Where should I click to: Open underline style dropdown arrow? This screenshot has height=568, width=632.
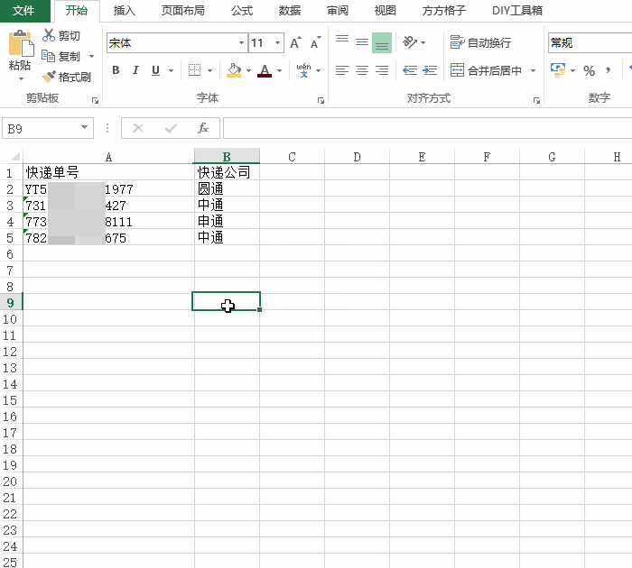[171, 71]
